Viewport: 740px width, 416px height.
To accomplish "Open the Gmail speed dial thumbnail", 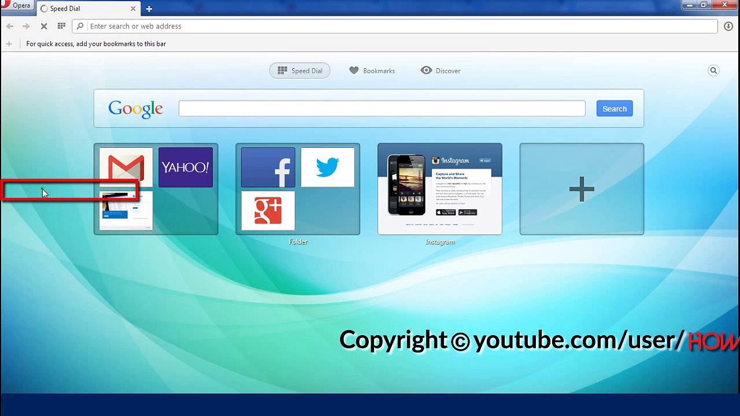I will pos(126,167).
